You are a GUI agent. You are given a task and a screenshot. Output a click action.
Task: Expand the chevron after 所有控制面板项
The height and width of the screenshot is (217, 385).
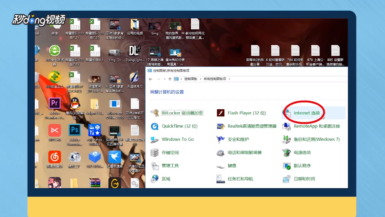click(x=229, y=79)
